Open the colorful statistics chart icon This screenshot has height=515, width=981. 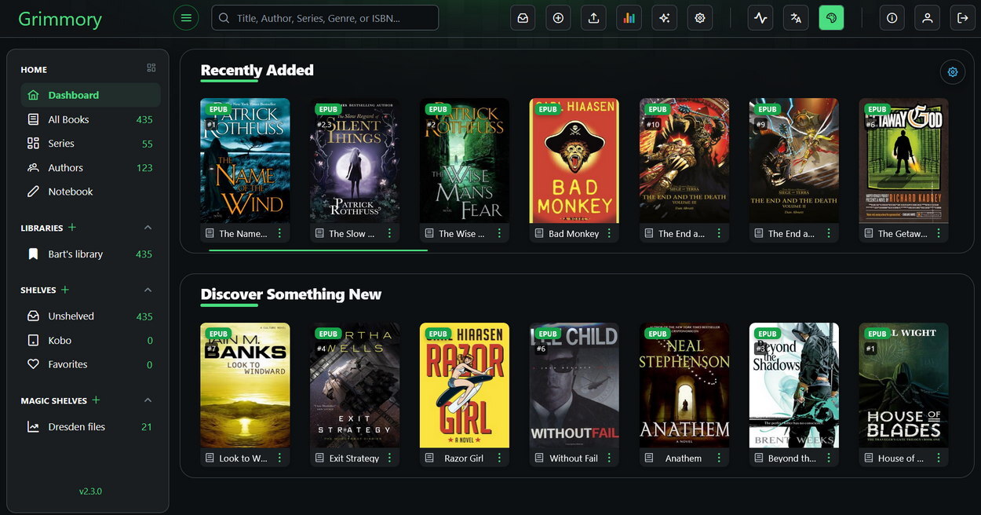(x=629, y=17)
